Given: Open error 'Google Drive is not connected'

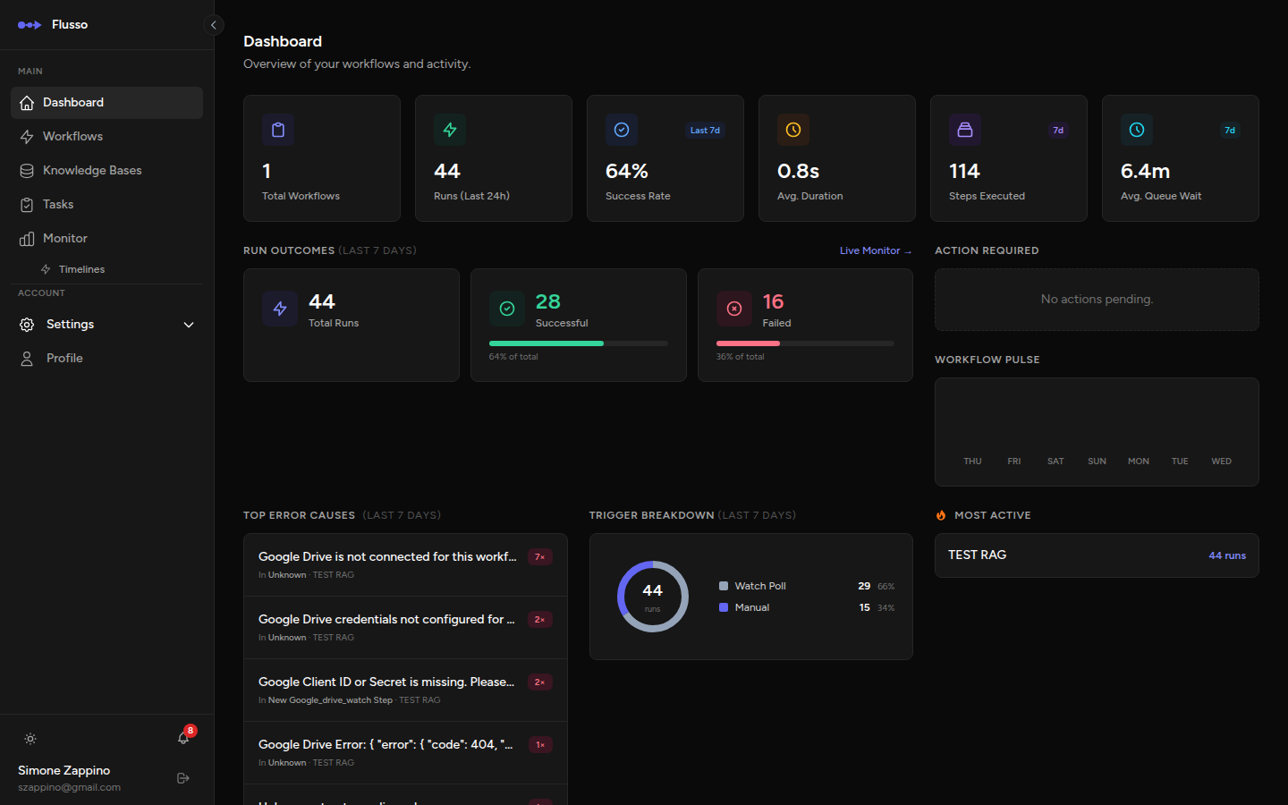Looking at the screenshot, I should [405, 565].
